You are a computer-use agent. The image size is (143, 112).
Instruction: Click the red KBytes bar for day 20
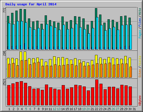tap(88, 98)
